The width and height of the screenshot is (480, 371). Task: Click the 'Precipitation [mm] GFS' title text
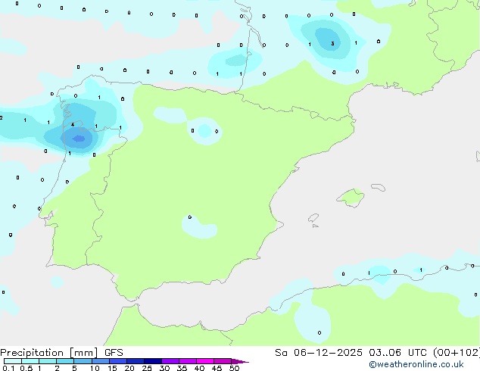(x=61, y=353)
